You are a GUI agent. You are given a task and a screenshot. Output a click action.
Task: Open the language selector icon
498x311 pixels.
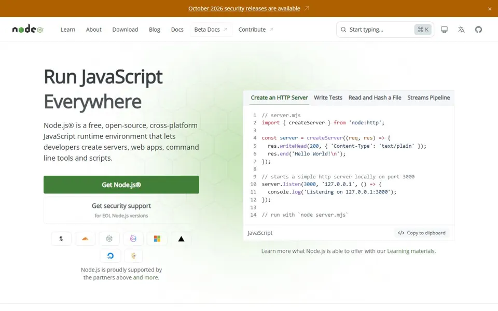(x=461, y=30)
